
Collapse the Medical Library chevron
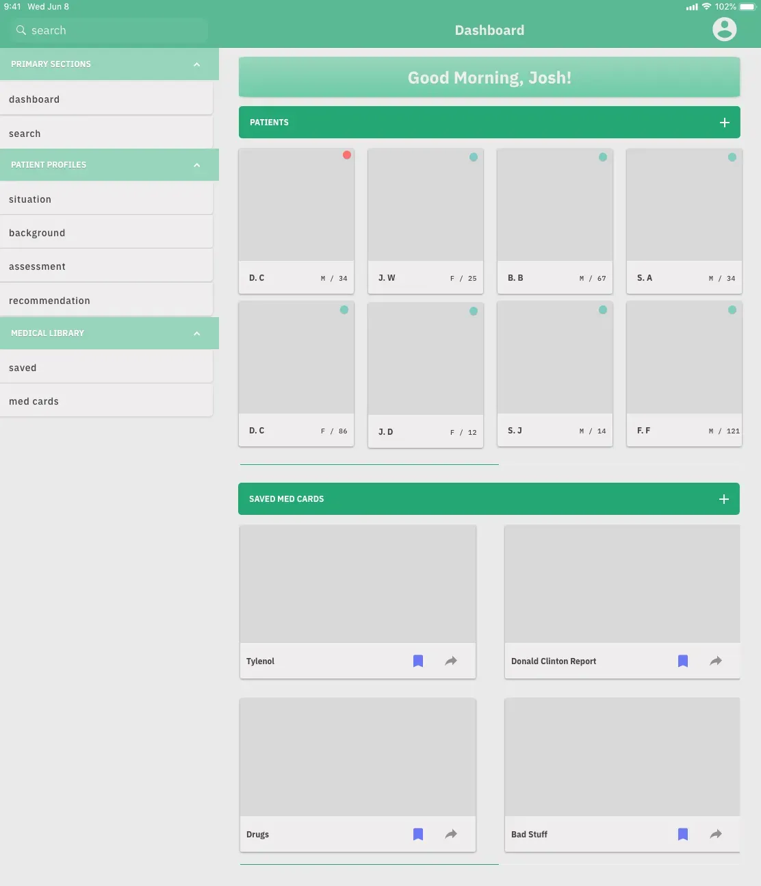point(197,333)
